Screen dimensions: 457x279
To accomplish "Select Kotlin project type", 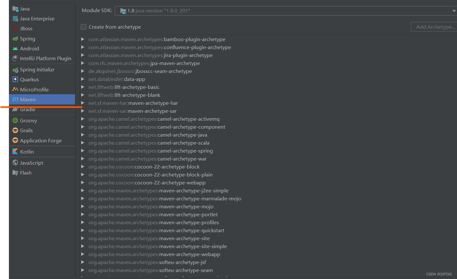I will point(42,152).
